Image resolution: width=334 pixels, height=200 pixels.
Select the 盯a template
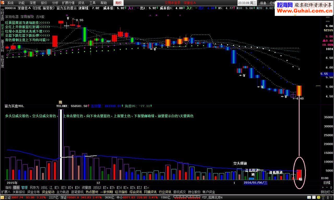(106, 187)
